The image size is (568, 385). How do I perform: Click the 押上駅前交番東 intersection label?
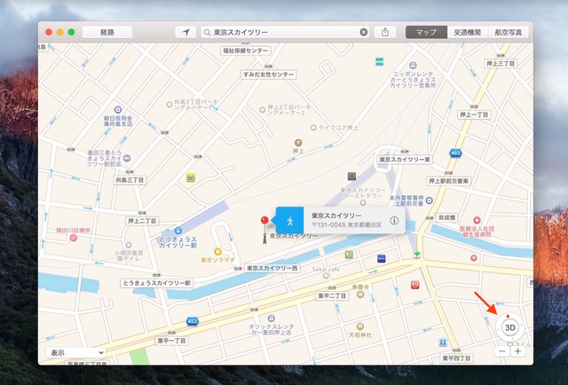coord(448,181)
